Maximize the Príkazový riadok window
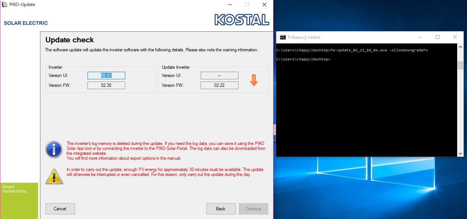 438,37
